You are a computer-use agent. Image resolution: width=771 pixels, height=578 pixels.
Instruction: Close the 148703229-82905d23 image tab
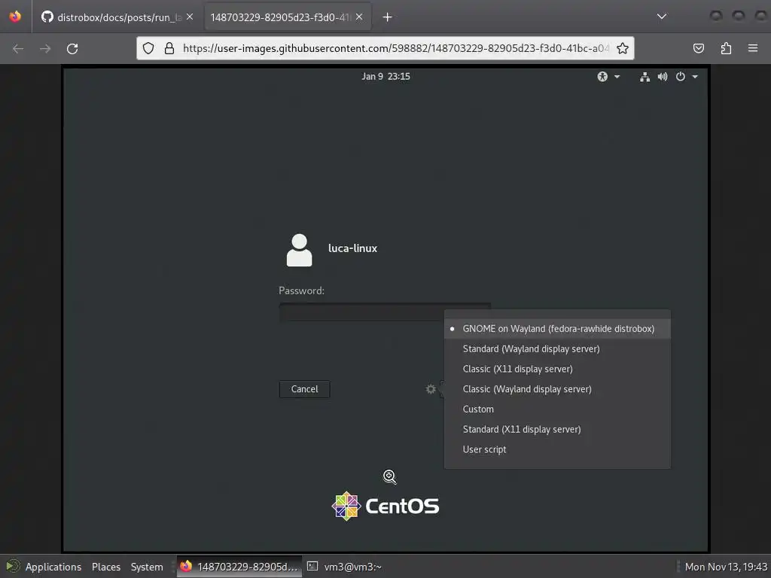click(x=359, y=17)
